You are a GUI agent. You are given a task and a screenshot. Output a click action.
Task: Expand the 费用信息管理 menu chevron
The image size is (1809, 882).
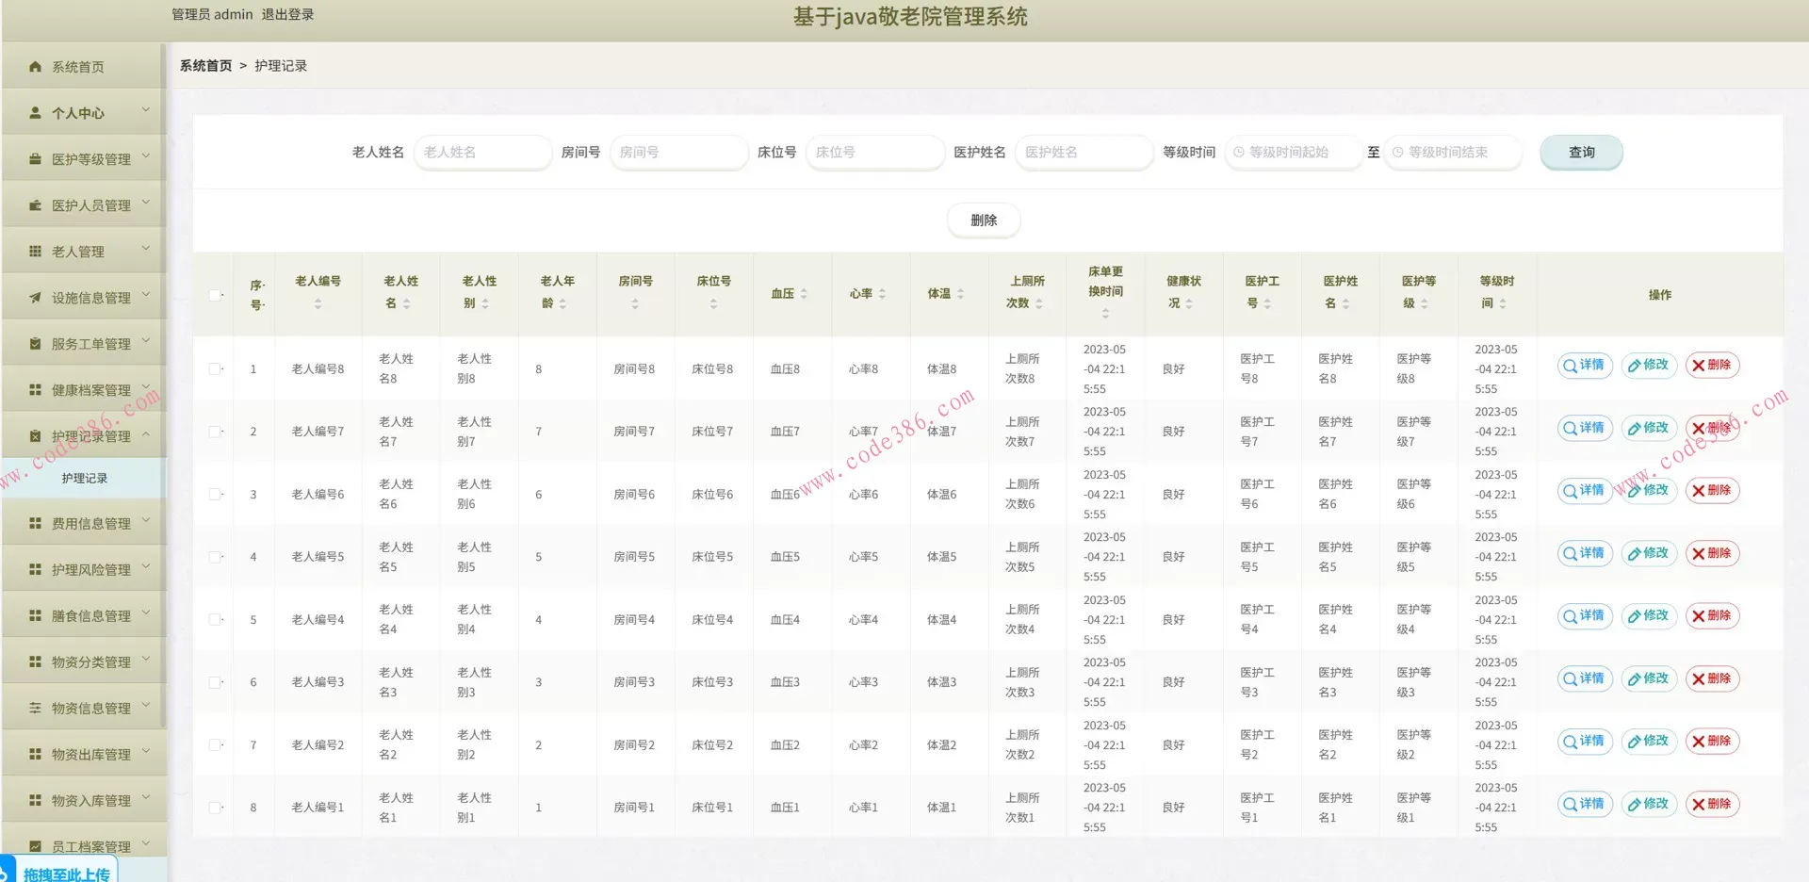(146, 522)
